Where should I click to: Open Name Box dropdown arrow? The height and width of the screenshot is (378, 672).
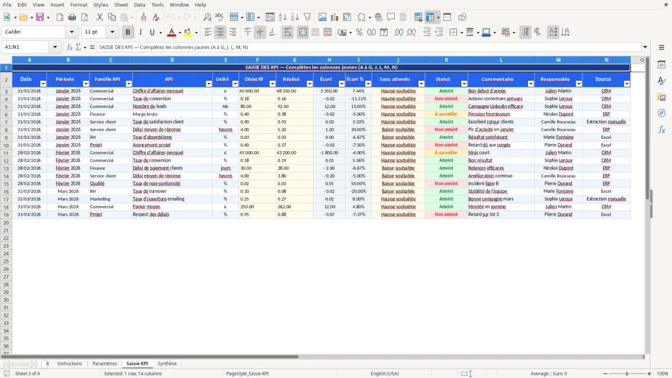pos(55,47)
